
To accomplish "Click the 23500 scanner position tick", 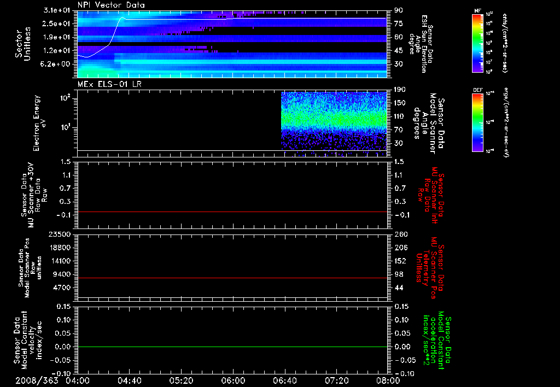I will [59, 234].
